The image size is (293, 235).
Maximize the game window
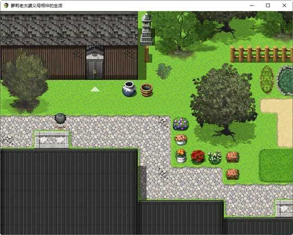[268, 5]
